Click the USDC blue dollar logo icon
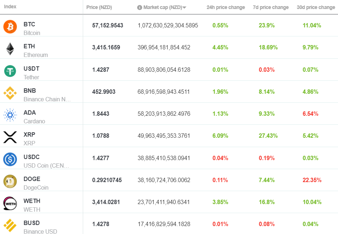 pos(10,159)
